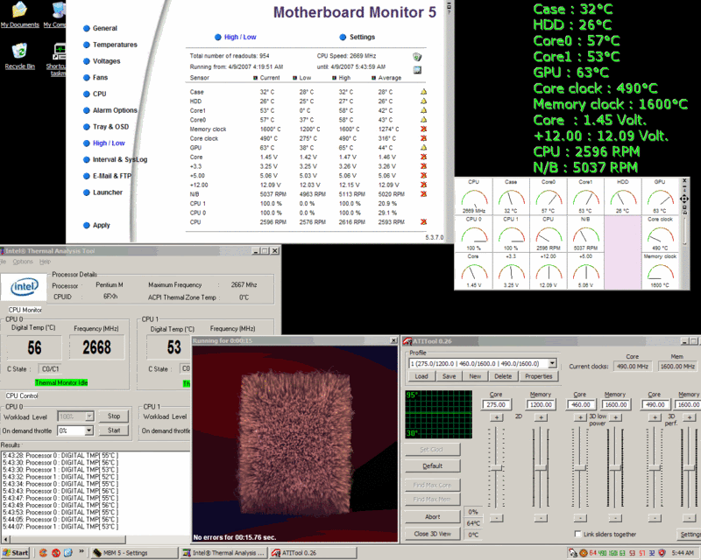The height and width of the screenshot is (560, 701).
Task: Click the yellow alarm bell in the GPU row
Action: (423, 147)
